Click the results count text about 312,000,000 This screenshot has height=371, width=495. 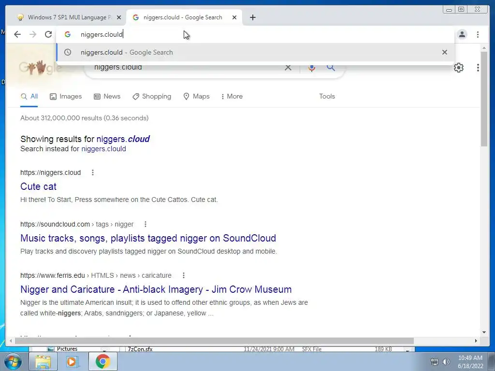click(84, 118)
